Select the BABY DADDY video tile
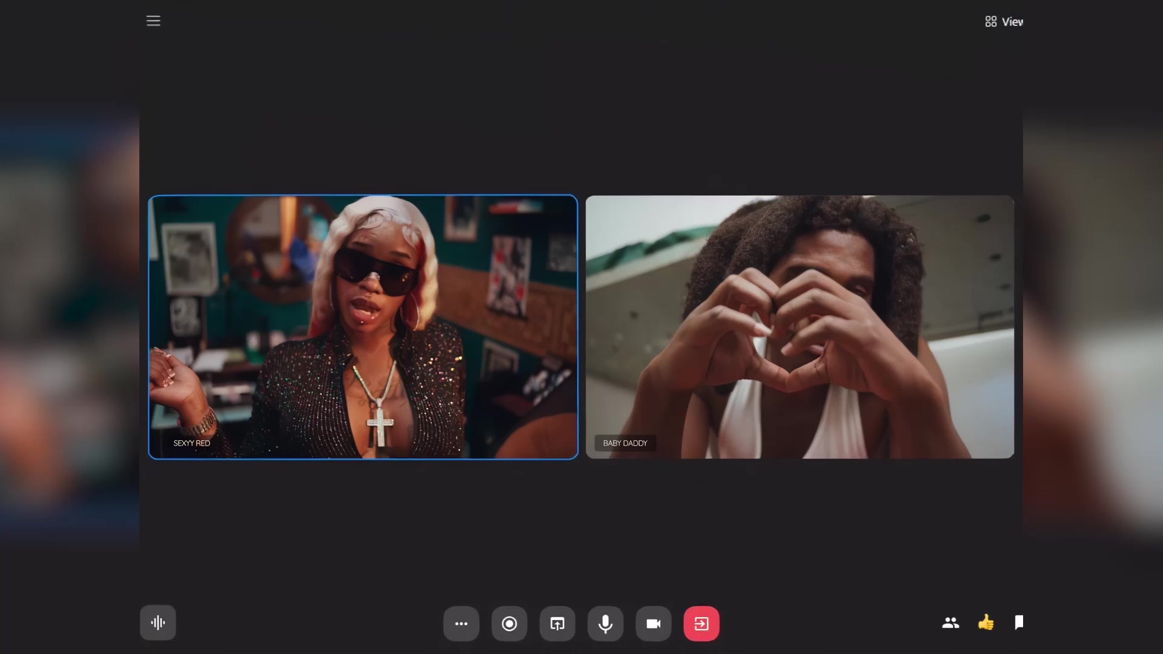 point(800,327)
